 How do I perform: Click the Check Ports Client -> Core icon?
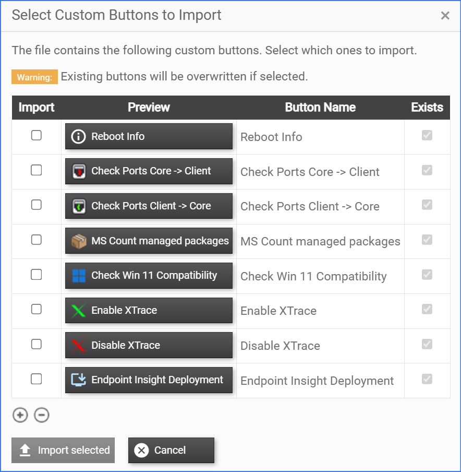[x=78, y=206]
